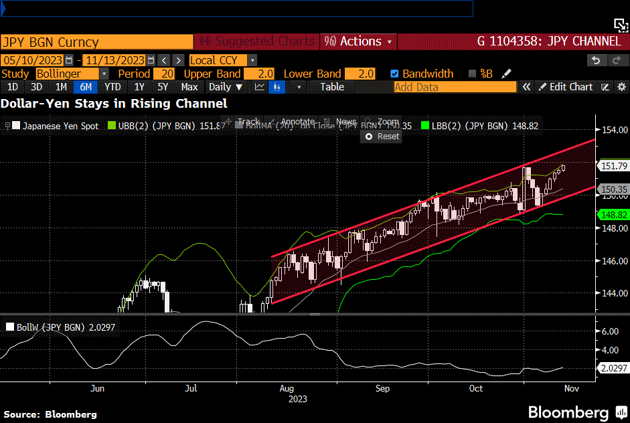Click the Edit Chart button
The image size is (630, 423).
point(566,87)
